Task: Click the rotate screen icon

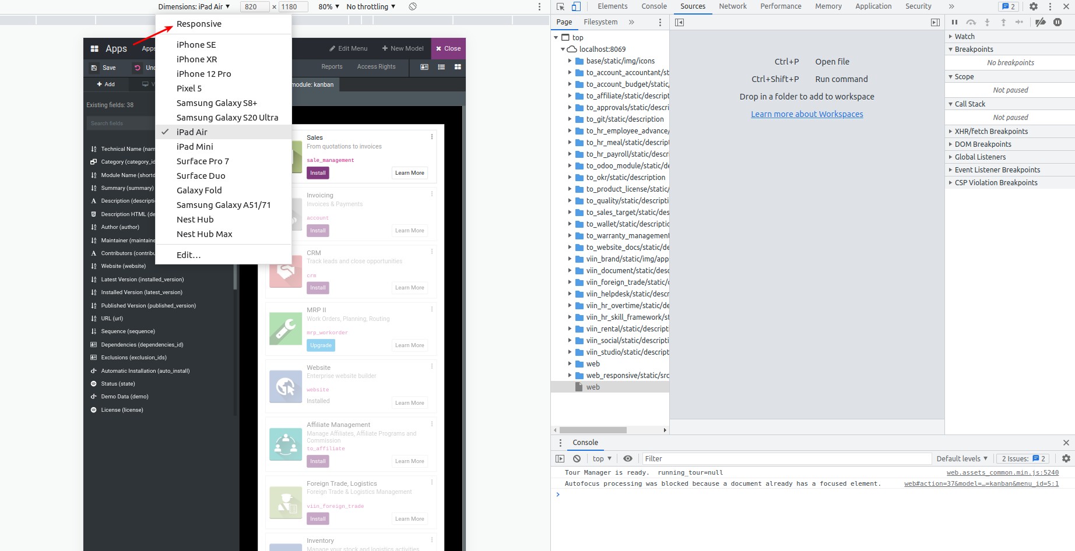Action: coord(413,6)
